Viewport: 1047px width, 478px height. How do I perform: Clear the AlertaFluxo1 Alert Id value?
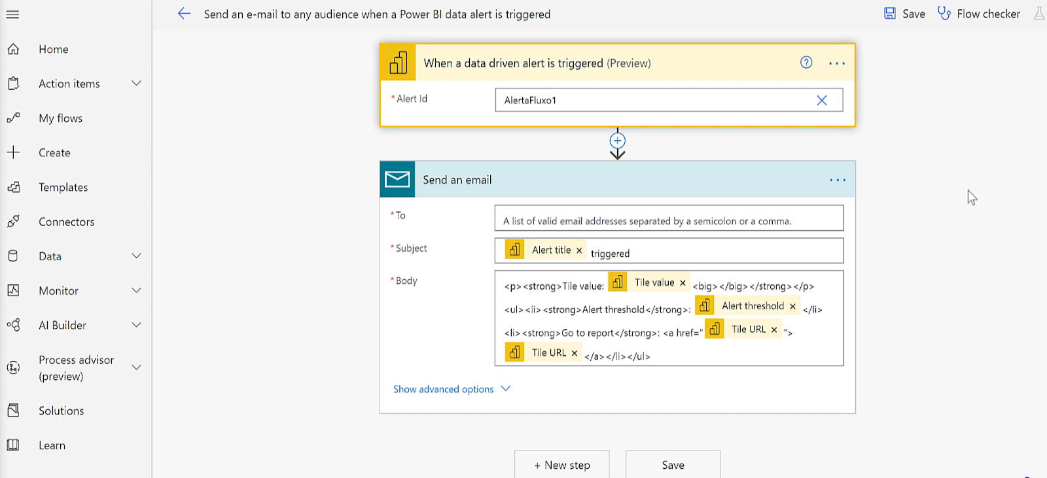pyautogui.click(x=822, y=100)
